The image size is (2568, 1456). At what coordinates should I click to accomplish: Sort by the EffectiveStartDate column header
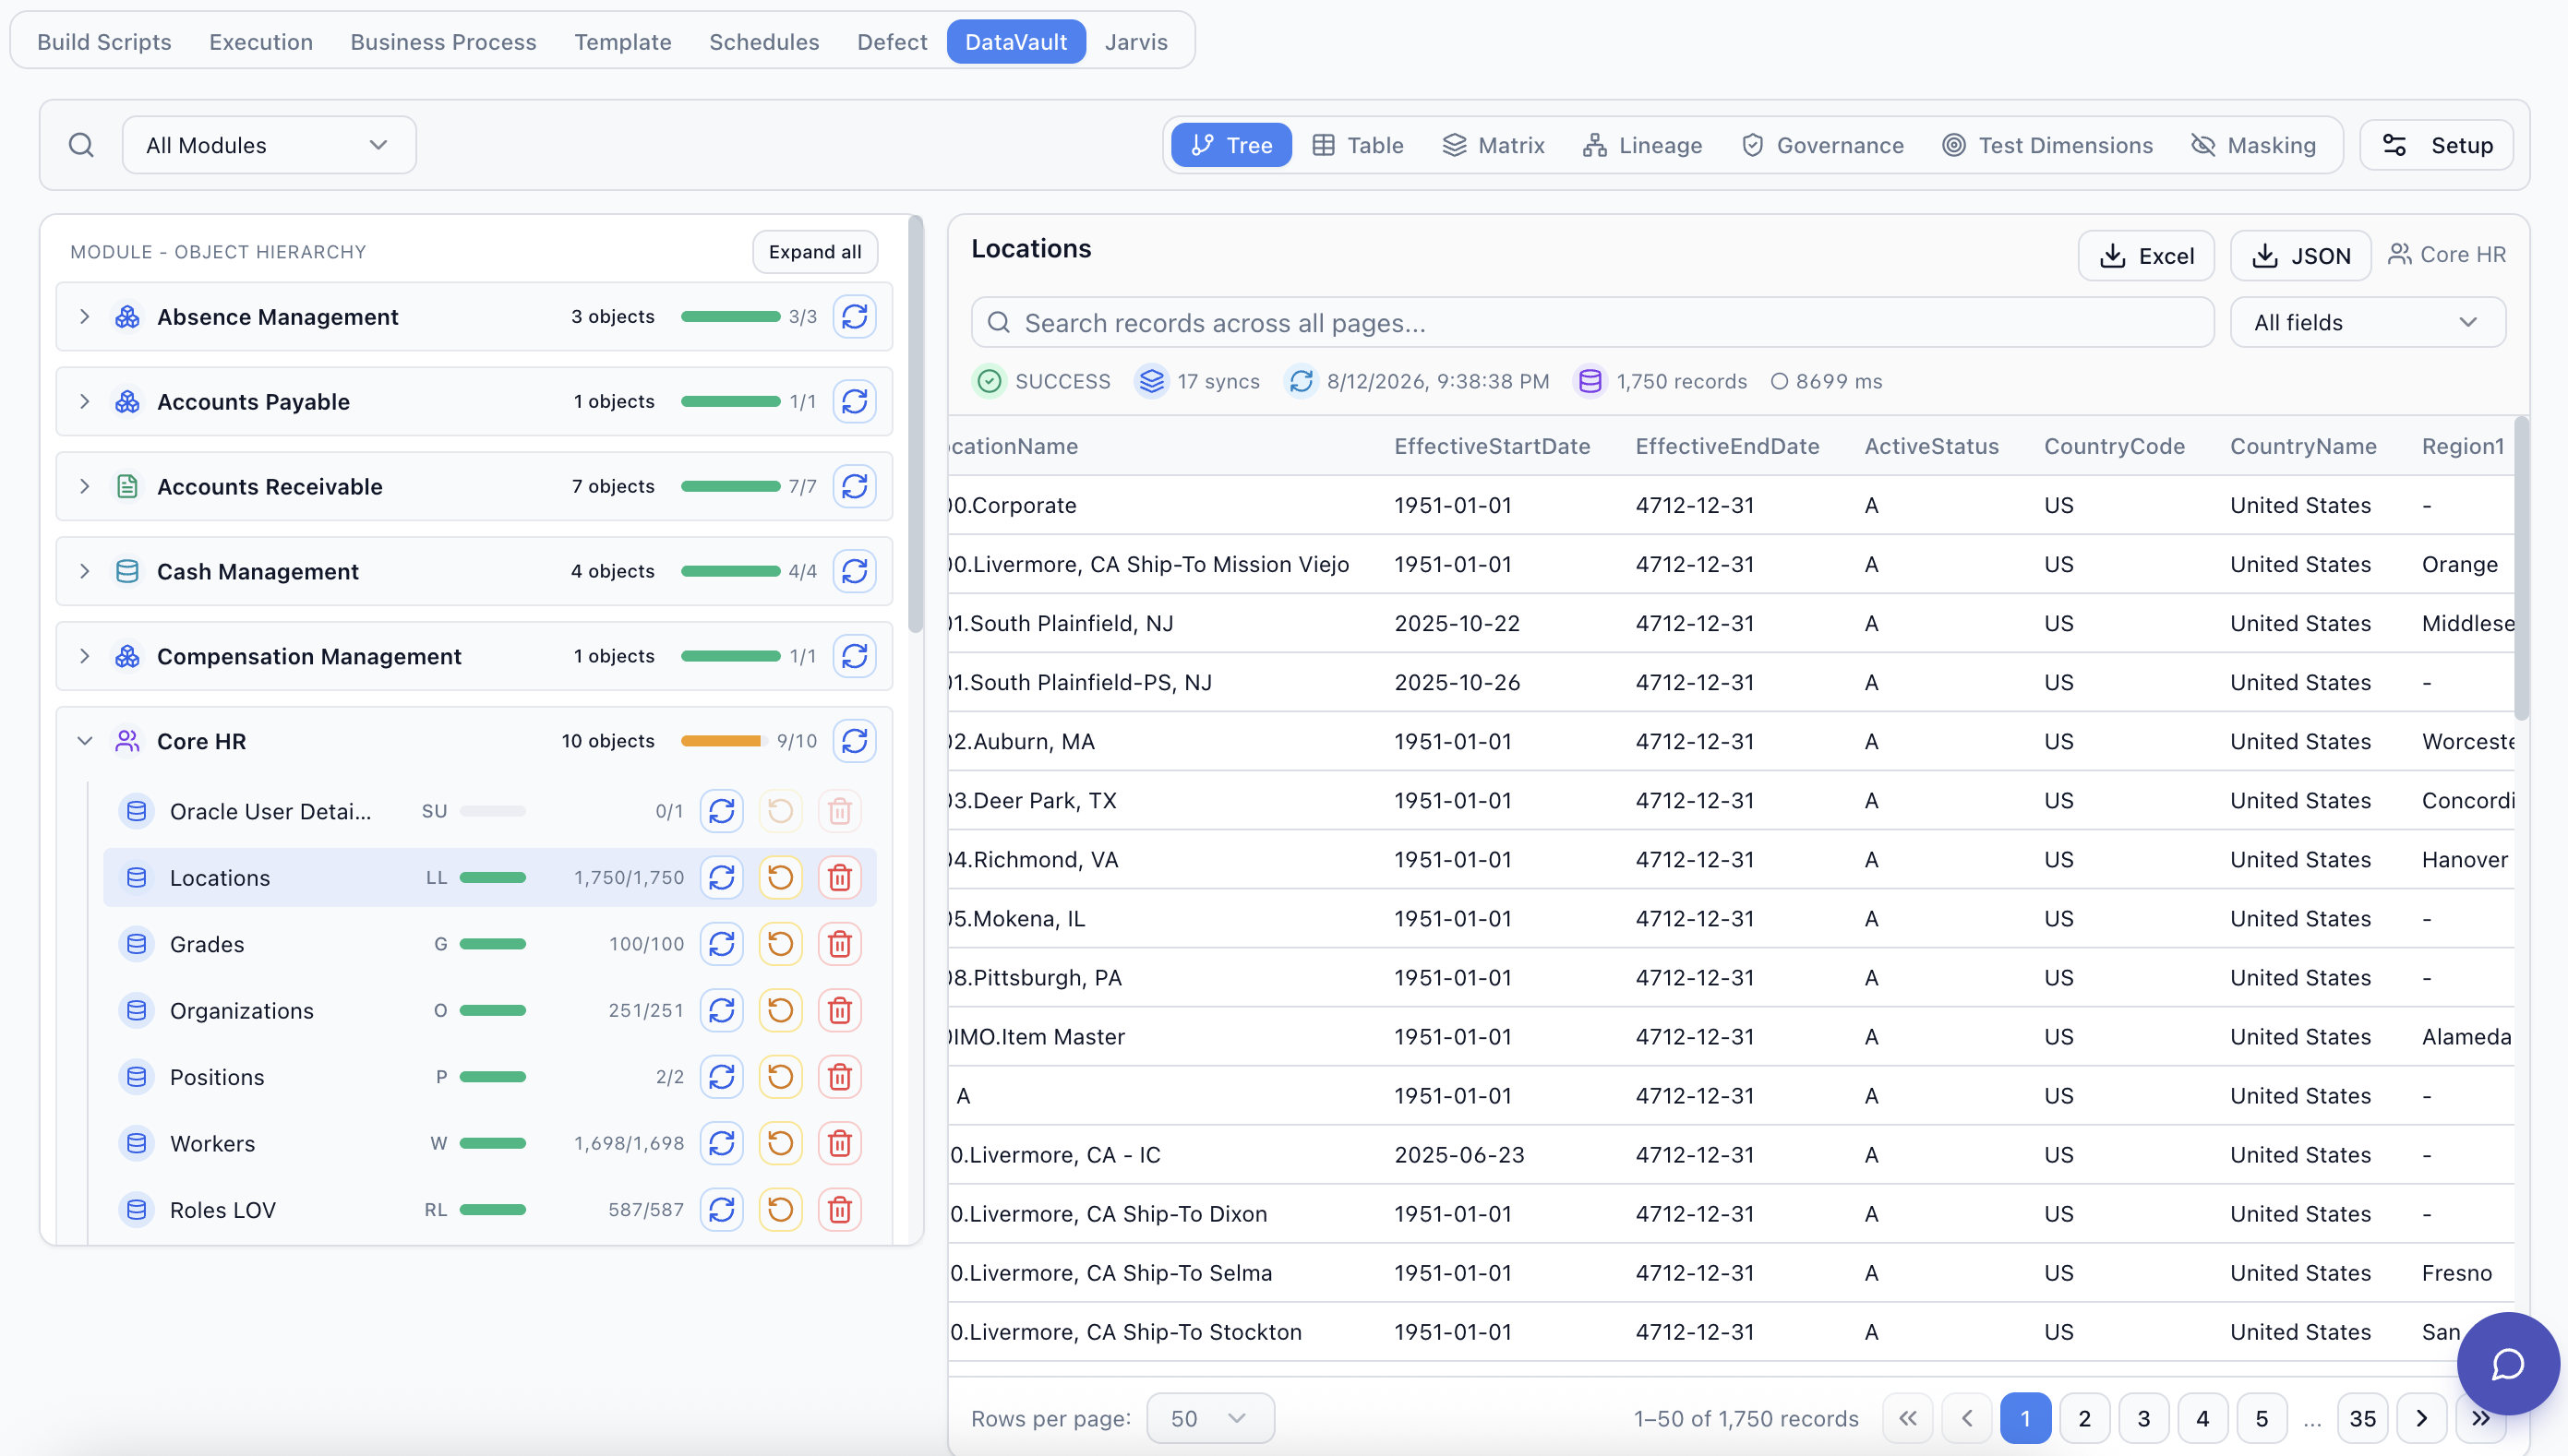pos(1492,447)
